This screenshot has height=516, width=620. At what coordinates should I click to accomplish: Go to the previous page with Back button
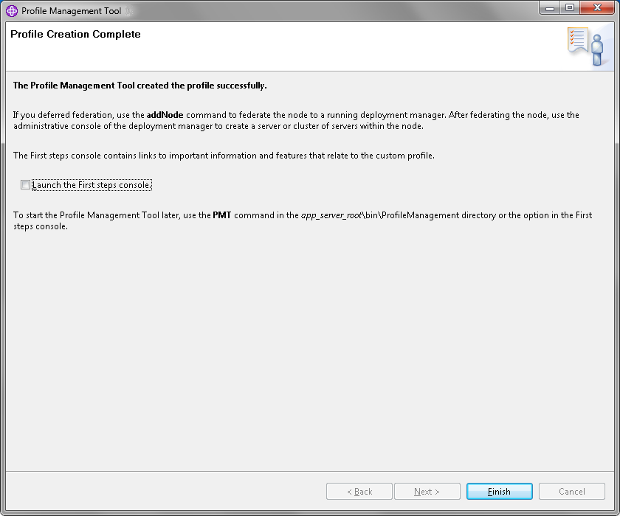[359, 492]
